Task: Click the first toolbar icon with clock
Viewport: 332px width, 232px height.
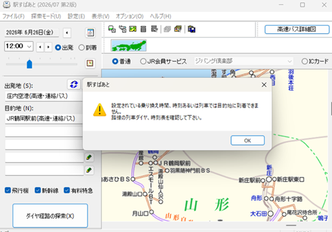Action: pyautogui.click(x=112, y=29)
